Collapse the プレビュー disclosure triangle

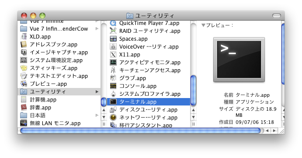(203, 25)
